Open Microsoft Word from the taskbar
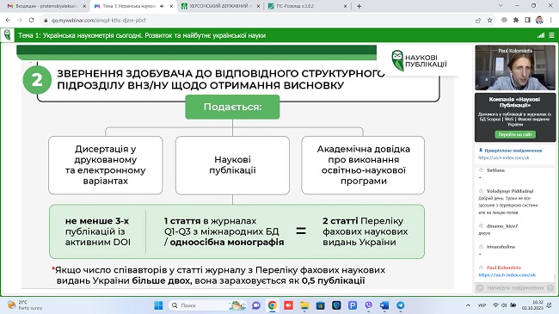The height and width of the screenshot is (314, 559). tap(384, 305)
